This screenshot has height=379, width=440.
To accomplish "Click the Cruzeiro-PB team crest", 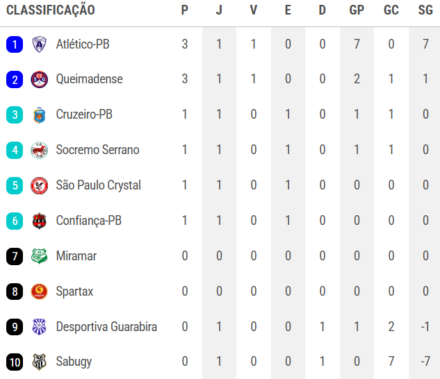I will pyautogui.click(x=39, y=115).
